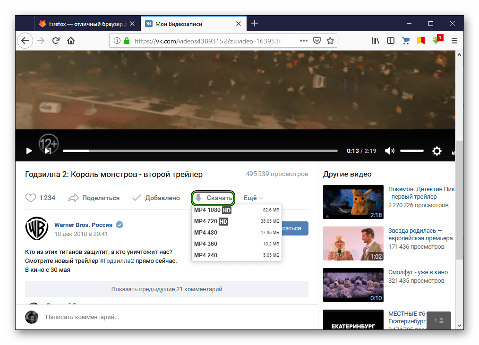The width and height of the screenshot is (479, 345).
Task: Click the Warner Bros. logo avatar
Action: (37, 228)
